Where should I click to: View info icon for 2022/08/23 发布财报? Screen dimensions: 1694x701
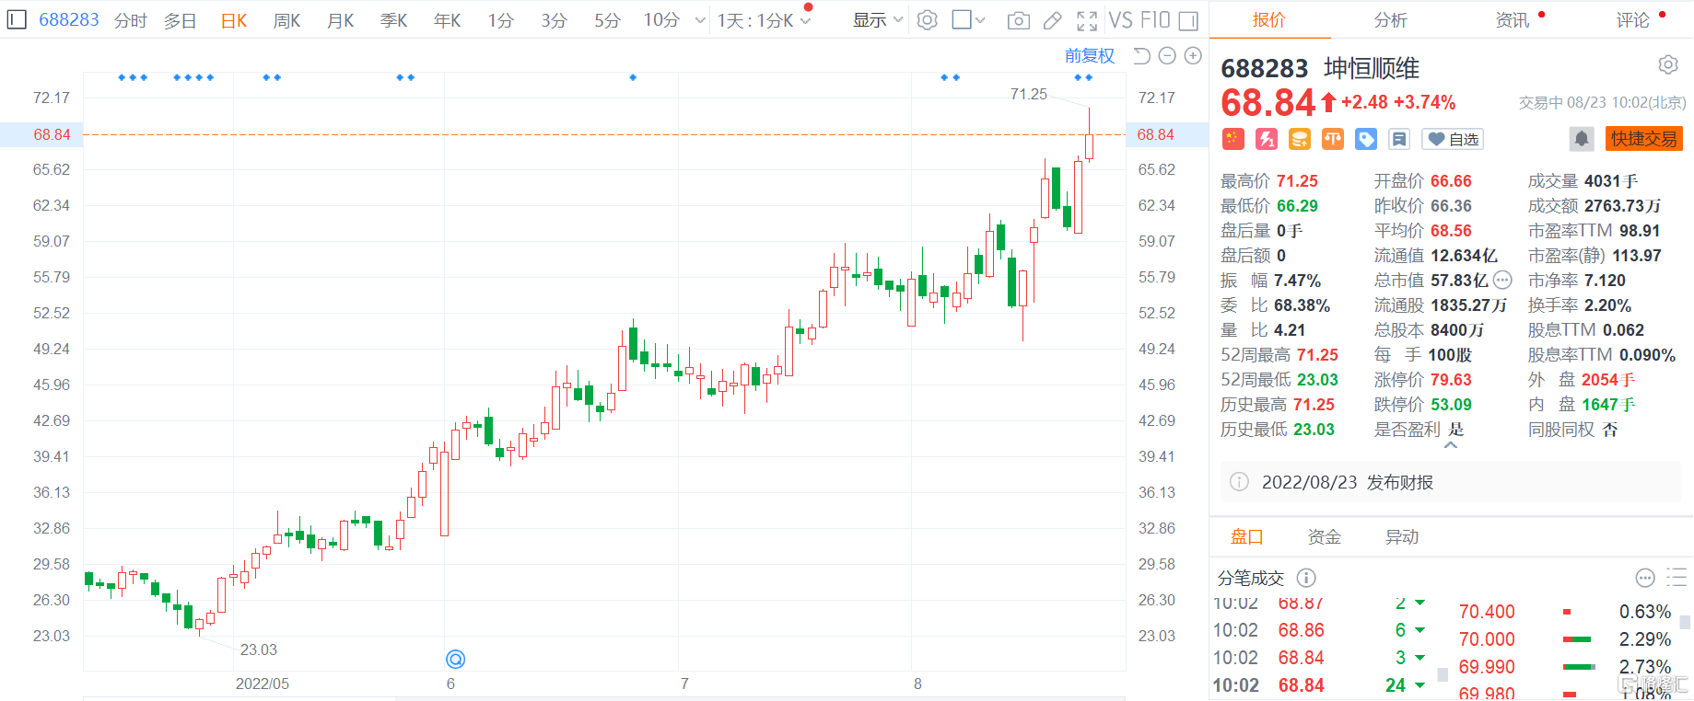coord(1240,482)
